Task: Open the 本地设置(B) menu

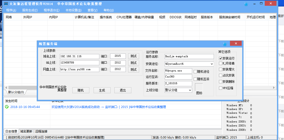Action: tap(73, 10)
